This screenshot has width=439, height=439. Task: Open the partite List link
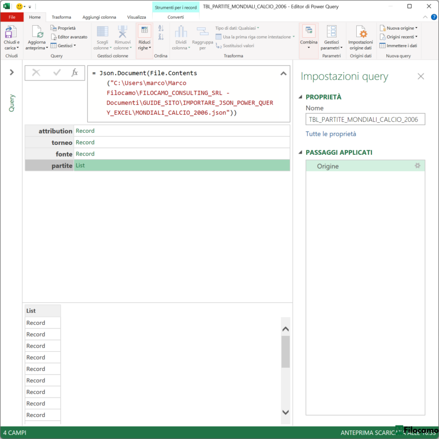click(x=80, y=165)
